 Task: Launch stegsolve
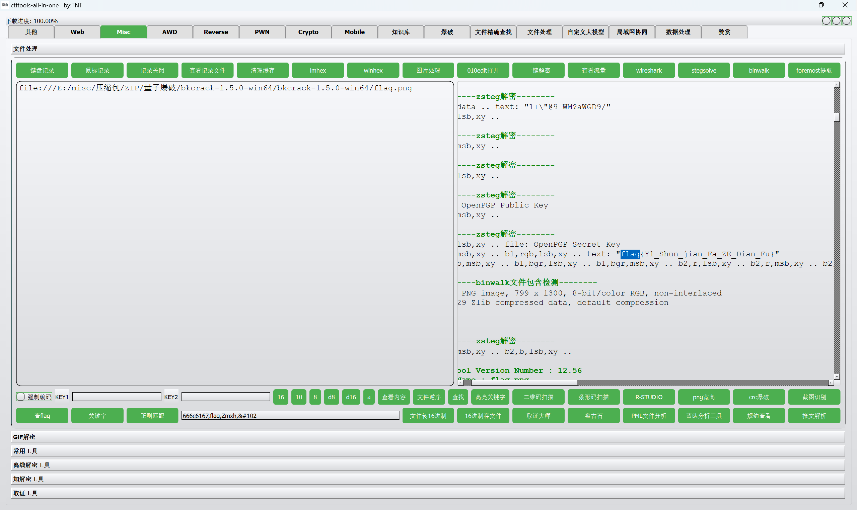pos(704,71)
